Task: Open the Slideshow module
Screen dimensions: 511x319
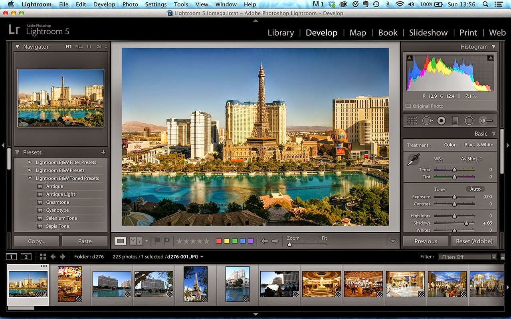Action: (x=428, y=33)
